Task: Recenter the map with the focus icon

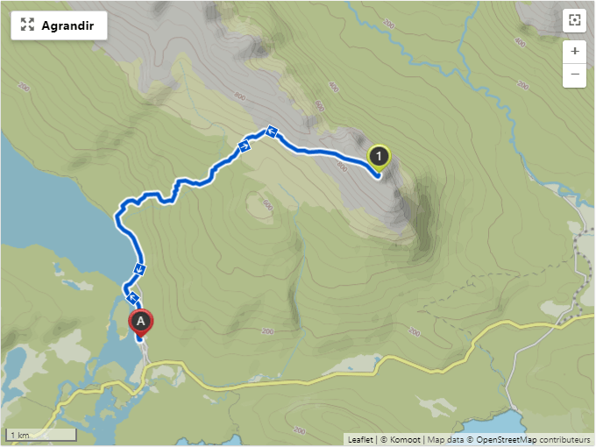Action: pyautogui.click(x=574, y=20)
